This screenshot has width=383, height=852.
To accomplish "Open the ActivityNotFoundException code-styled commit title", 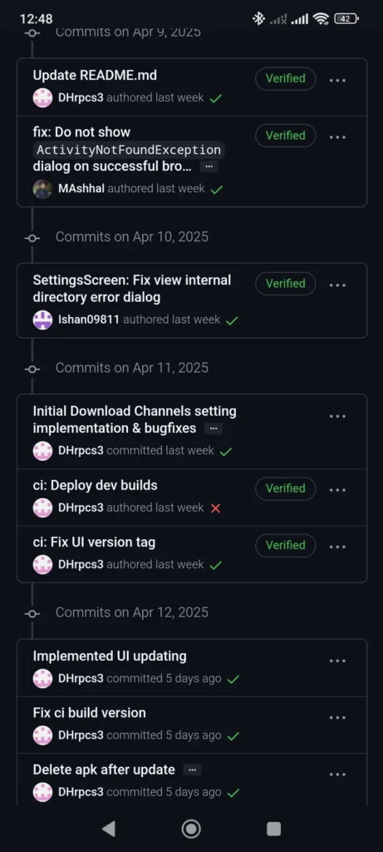I will click(x=129, y=150).
